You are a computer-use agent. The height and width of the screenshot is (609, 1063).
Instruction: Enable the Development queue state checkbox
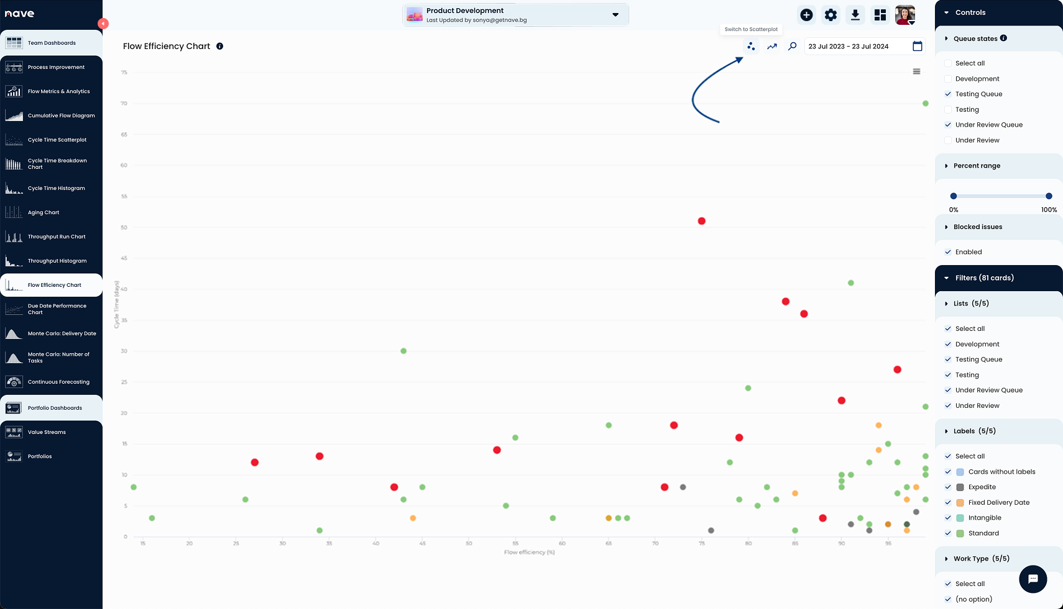[x=947, y=79]
